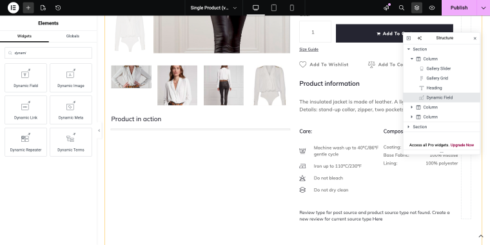The height and width of the screenshot is (245, 490).
Task: Click the Upgrade Now link
Action: point(462,145)
